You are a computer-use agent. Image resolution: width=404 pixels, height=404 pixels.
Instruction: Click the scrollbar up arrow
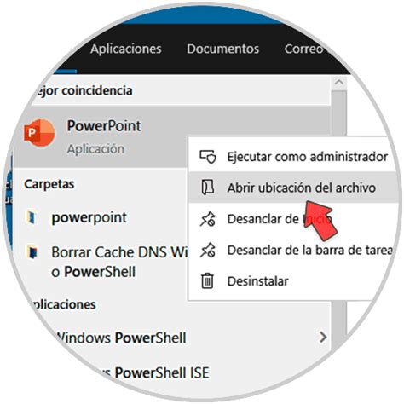[339, 83]
